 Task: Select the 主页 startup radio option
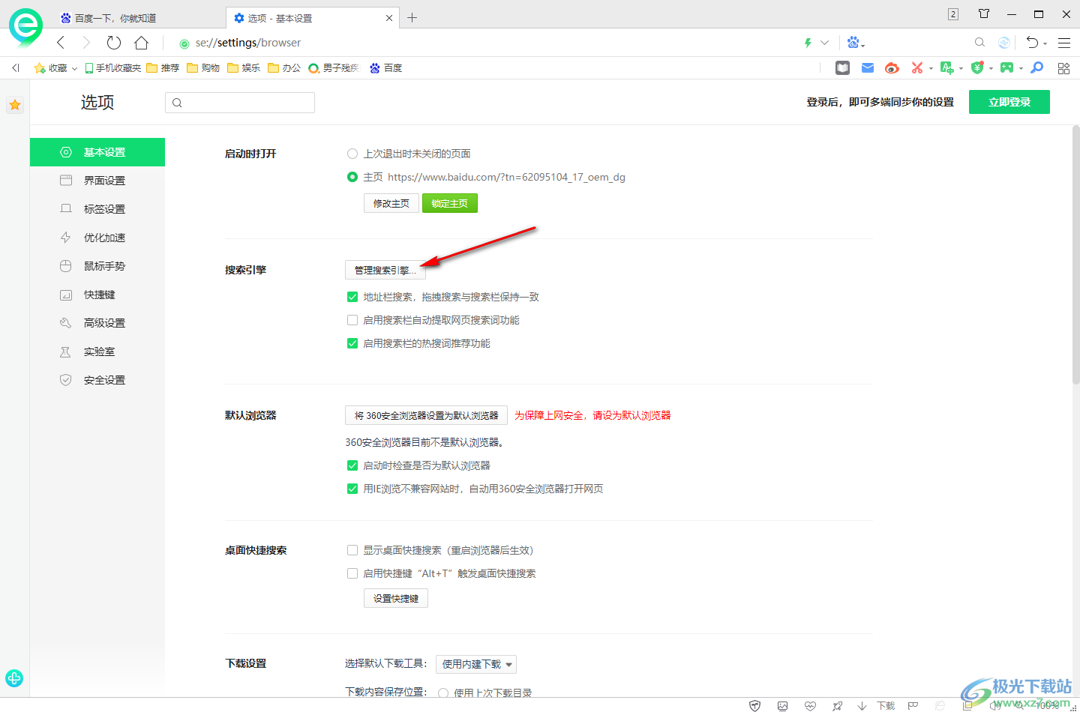(x=352, y=177)
